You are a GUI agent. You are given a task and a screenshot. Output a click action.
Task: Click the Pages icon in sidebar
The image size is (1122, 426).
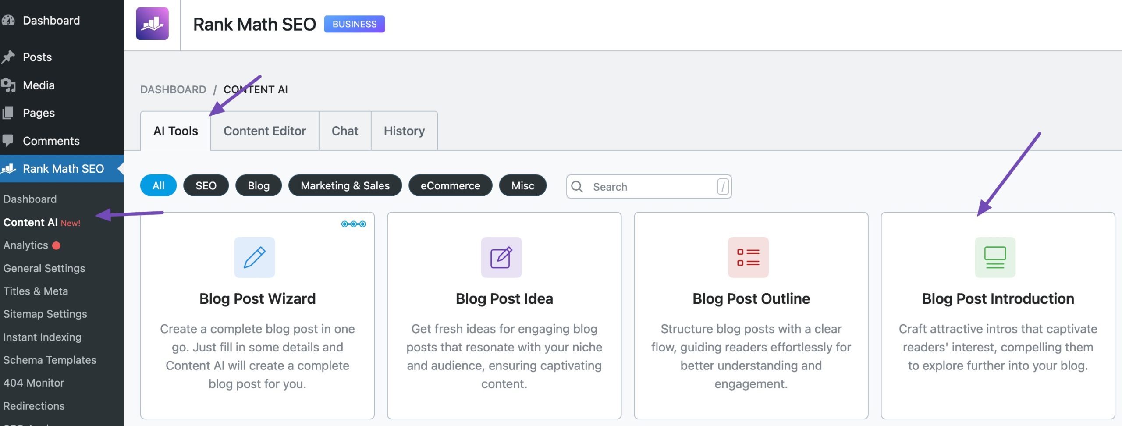(x=8, y=113)
